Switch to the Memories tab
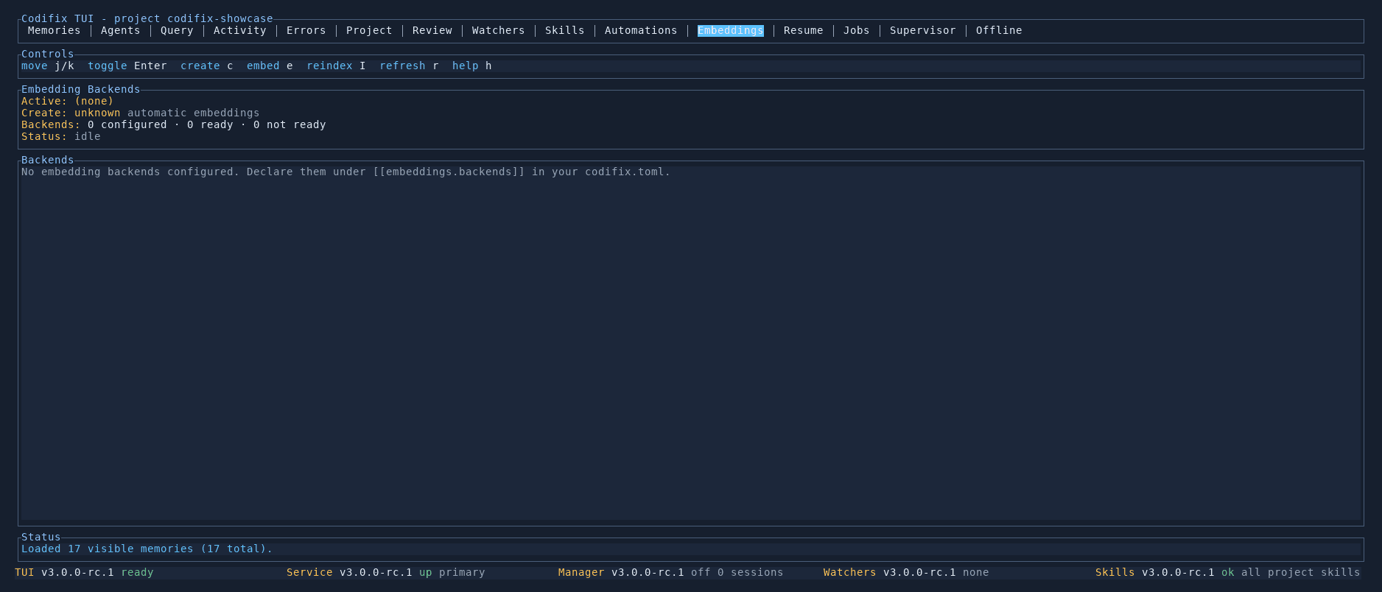Viewport: 1382px width, 592px height. click(x=54, y=30)
